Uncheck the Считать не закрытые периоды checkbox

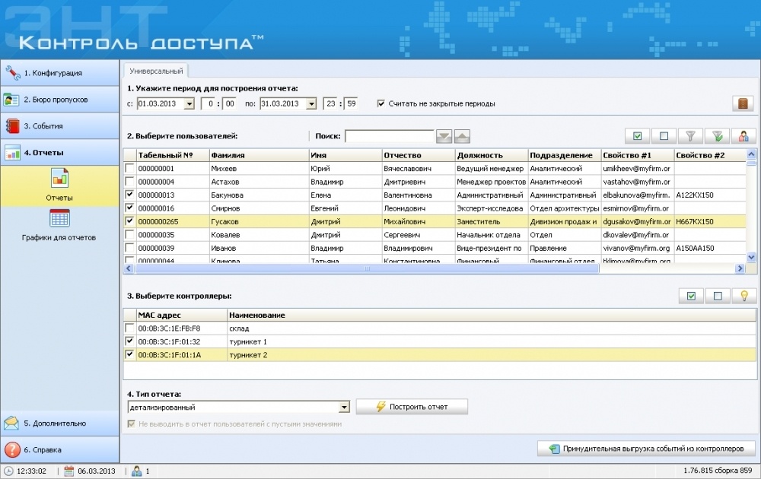click(380, 103)
